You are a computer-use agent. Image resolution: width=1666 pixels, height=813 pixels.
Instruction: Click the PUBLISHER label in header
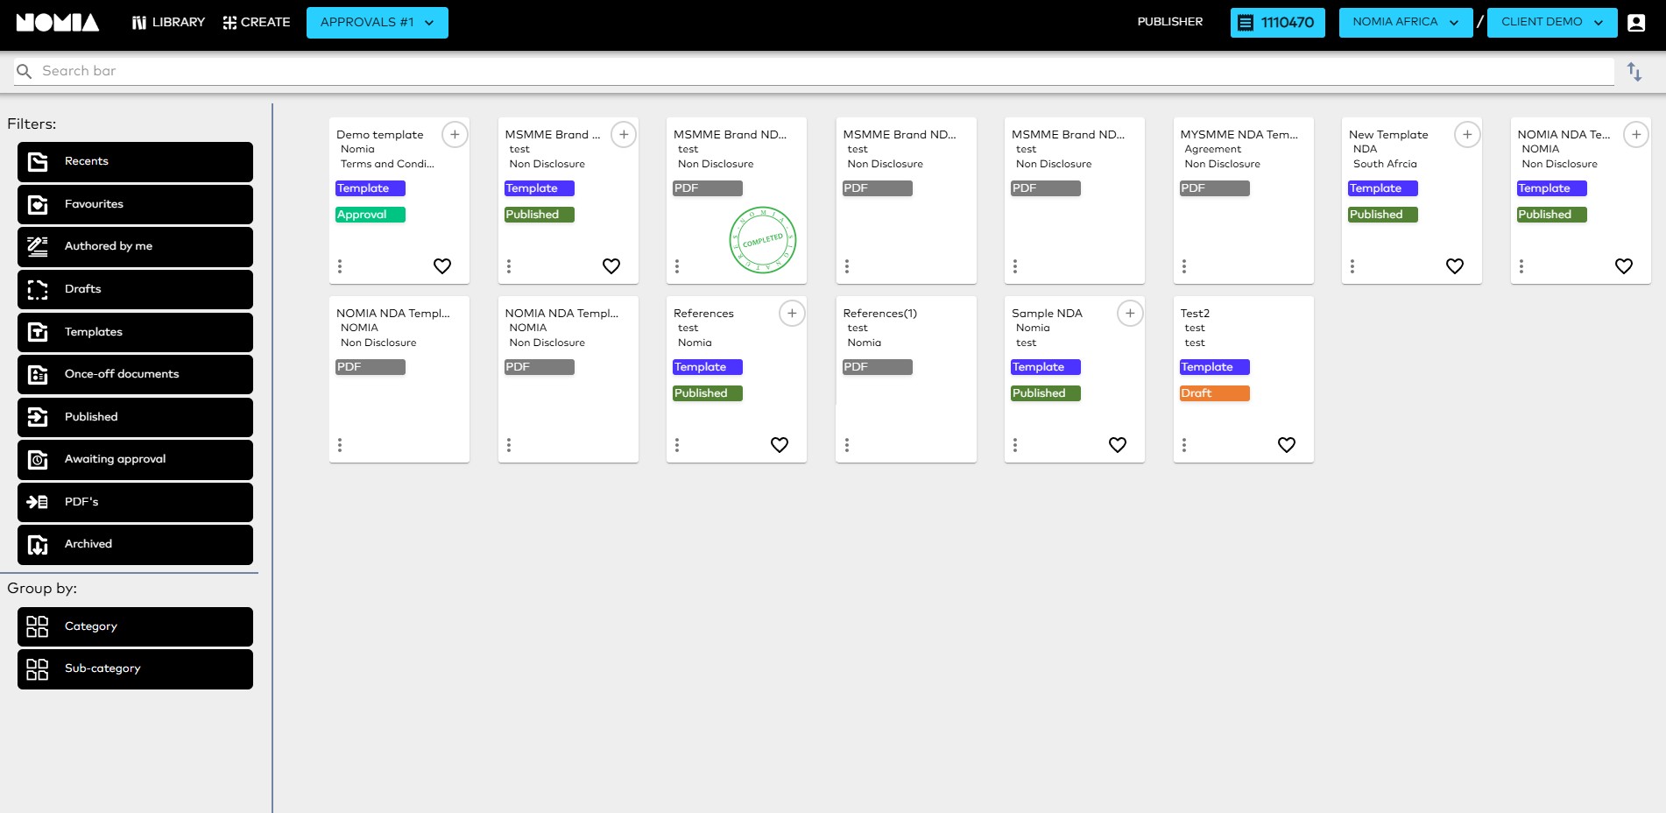1170,22
